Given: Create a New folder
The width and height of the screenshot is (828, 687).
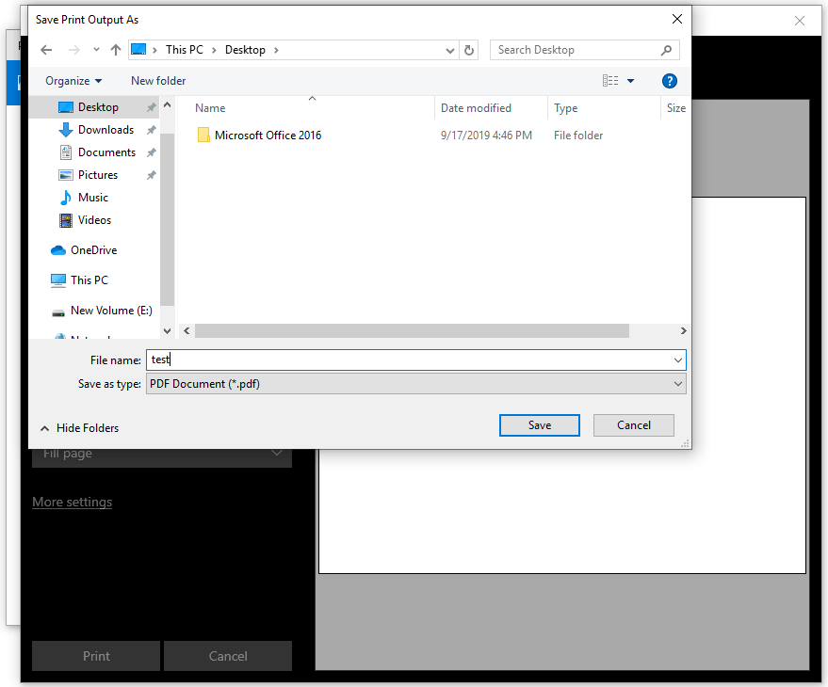Looking at the screenshot, I should click(157, 81).
